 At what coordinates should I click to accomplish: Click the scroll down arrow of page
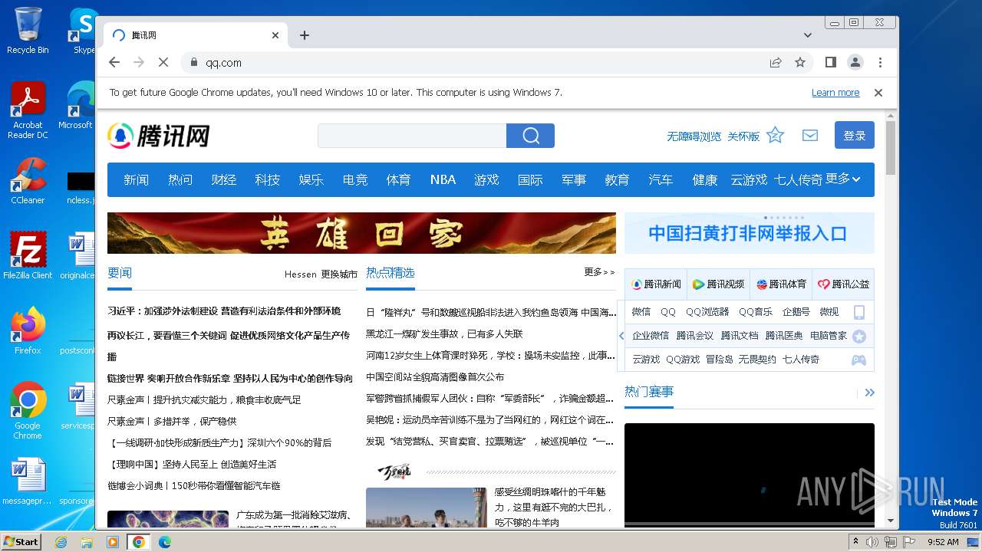click(x=891, y=521)
